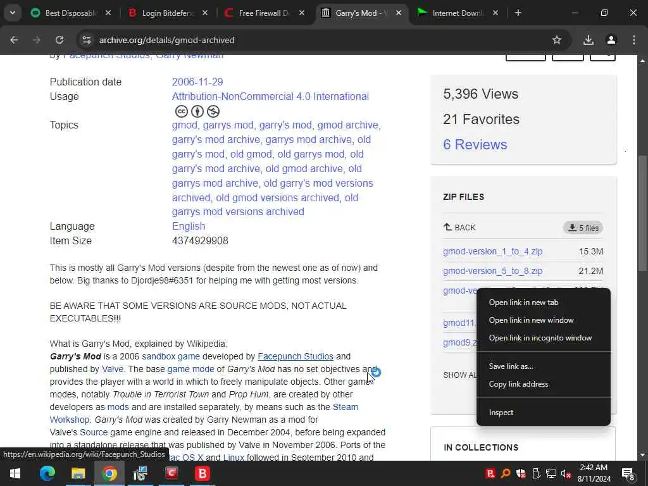Open the gmod topic link
Screen dimensions: 648x486
coord(184,125)
